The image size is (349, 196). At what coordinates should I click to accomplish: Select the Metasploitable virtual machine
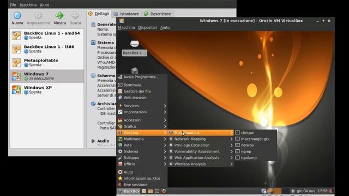[x=47, y=63]
